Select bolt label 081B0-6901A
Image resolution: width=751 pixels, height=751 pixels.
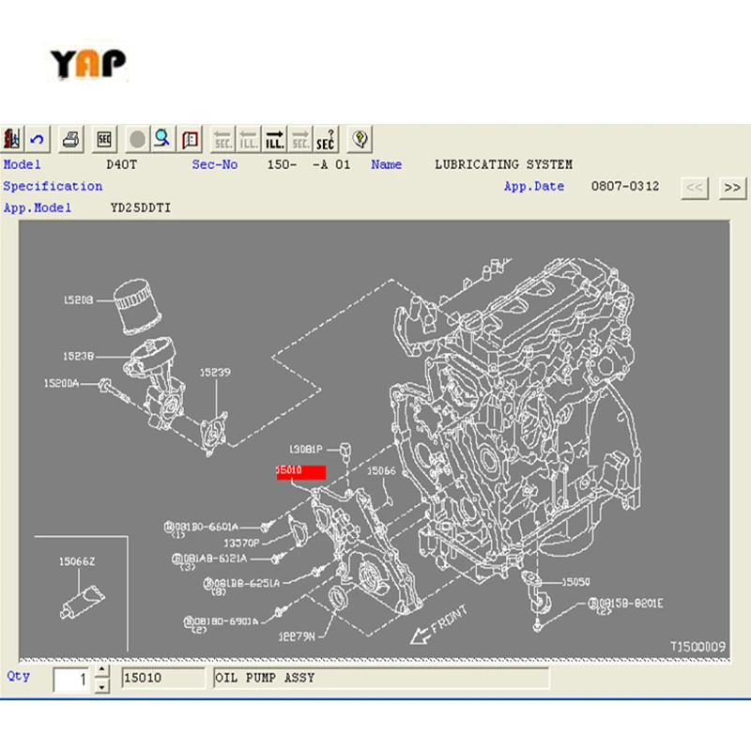(222, 621)
